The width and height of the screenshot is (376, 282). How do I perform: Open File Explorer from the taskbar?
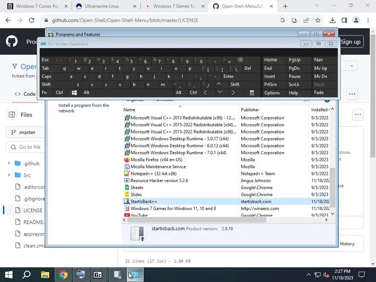pyautogui.click(x=45, y=275)
